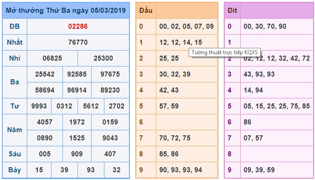The height and width of the screenshot is (180, 315).
Task: Click the ĐB row label
Action: click(15, 26)
